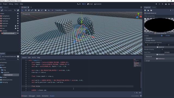Toggle the snap icon in viewport toolbar
174x98 pixels.
point(49,10)
